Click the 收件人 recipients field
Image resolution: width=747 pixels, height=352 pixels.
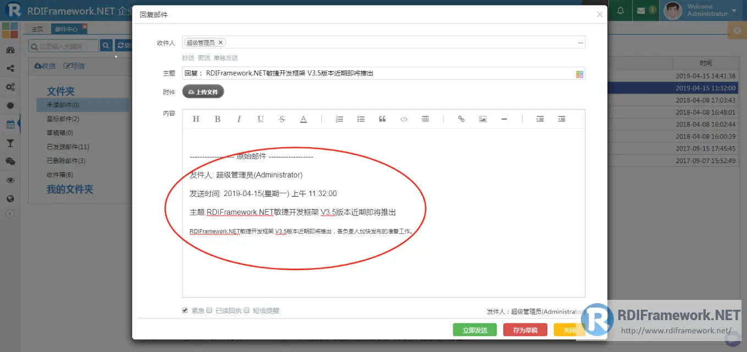(383, 42)
